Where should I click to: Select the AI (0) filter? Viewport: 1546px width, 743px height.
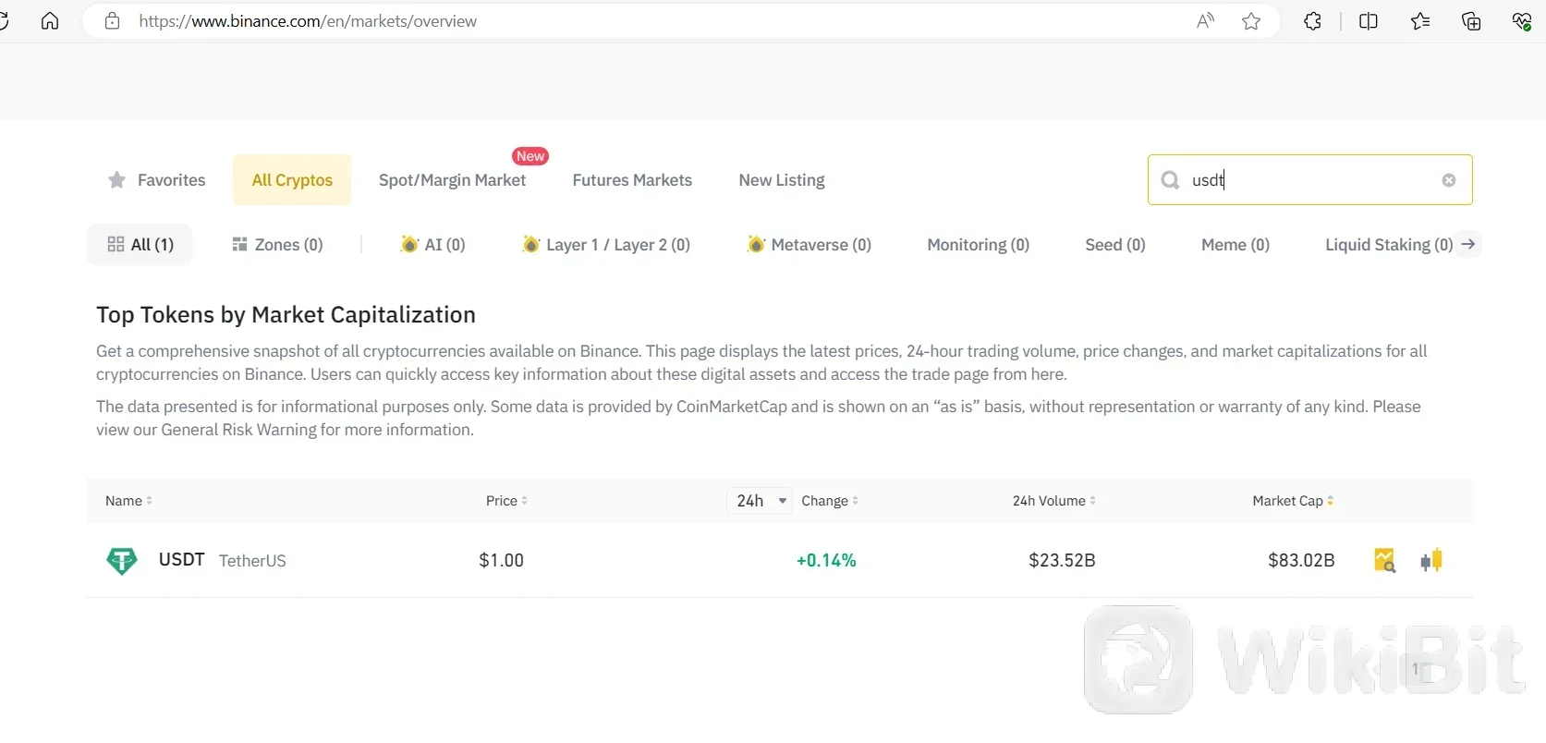click(433, 245)
